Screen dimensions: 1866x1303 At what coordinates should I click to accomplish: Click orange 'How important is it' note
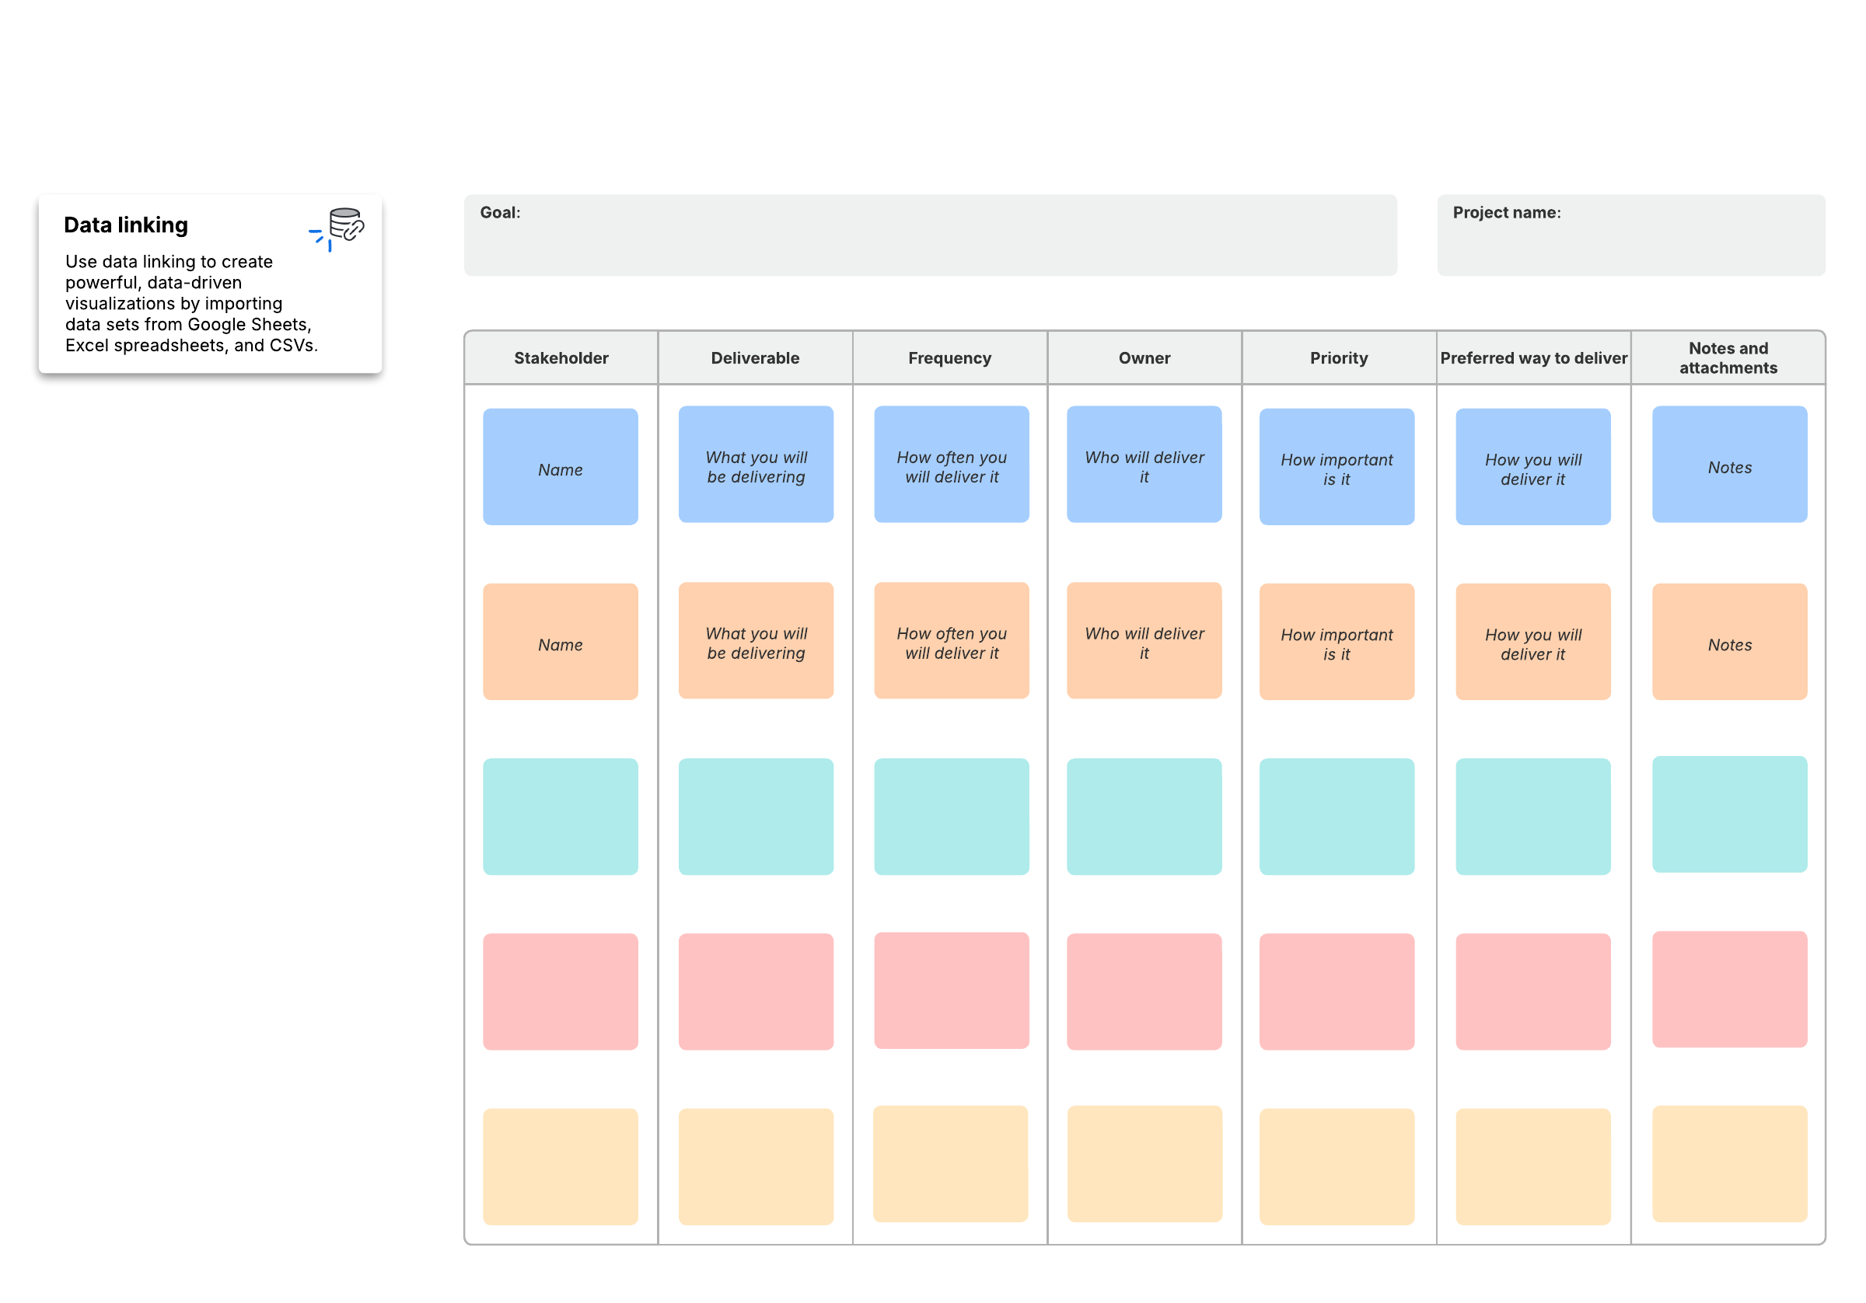[1336, 642]
